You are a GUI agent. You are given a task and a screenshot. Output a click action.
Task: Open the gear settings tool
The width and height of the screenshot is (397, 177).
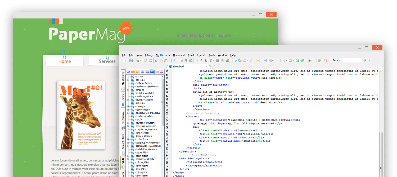pyautogui.click(x=271, y=60)
